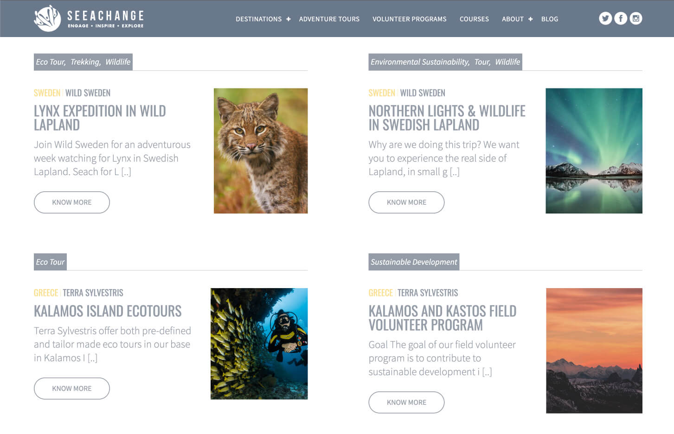Select the Trekking category tag
Screen dimensions: 674x434
85,62
